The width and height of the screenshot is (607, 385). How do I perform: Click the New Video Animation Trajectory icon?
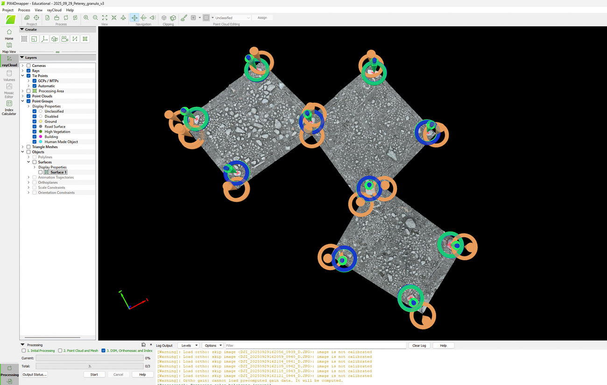tap(64, 39)
